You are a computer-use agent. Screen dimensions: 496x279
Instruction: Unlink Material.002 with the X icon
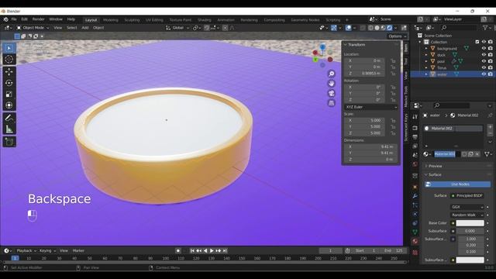tap(477, 154)
